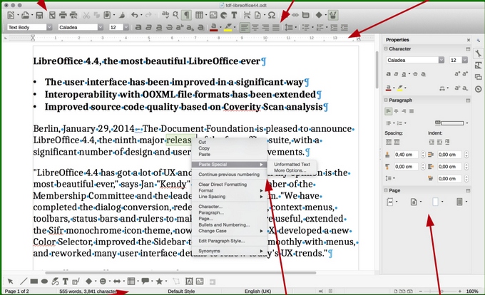Insert a text box with T icon

click(234, 15)
